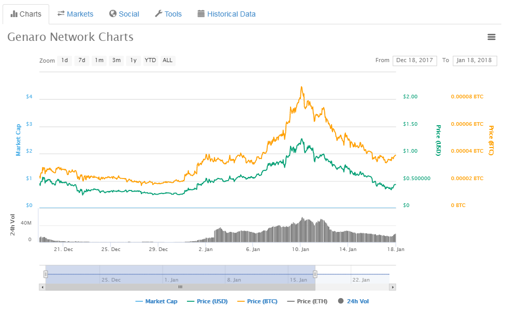Click the 14. Jan x-axis label
Image resolution: width=506 pixels, height=309 pixels.
[x=348, y=249]
